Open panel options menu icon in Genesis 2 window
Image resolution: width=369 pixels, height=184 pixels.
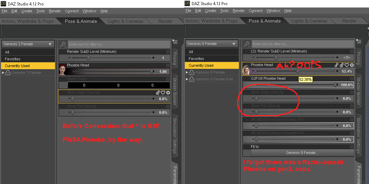pyautogui.click(x=175, y=42)
